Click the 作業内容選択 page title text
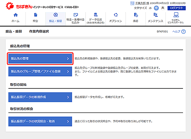Image resolution: width=191 pixels, height=139 pixels. point(39,32)
